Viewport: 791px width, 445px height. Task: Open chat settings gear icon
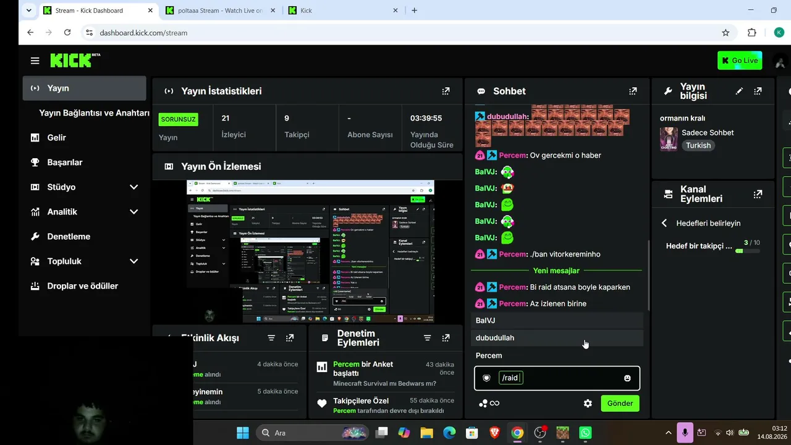[588, 404]
